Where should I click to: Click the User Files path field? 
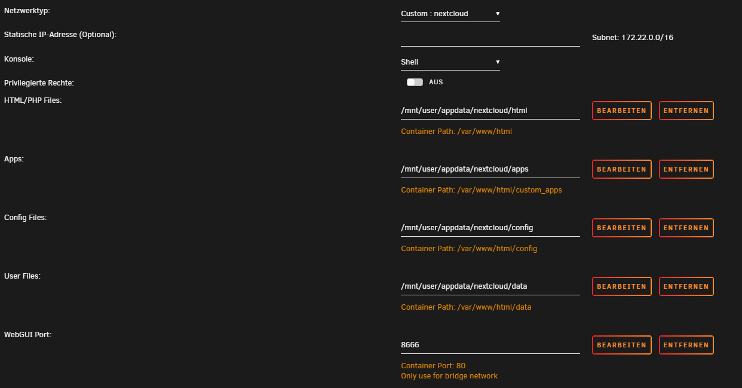[x=490, y=286]
